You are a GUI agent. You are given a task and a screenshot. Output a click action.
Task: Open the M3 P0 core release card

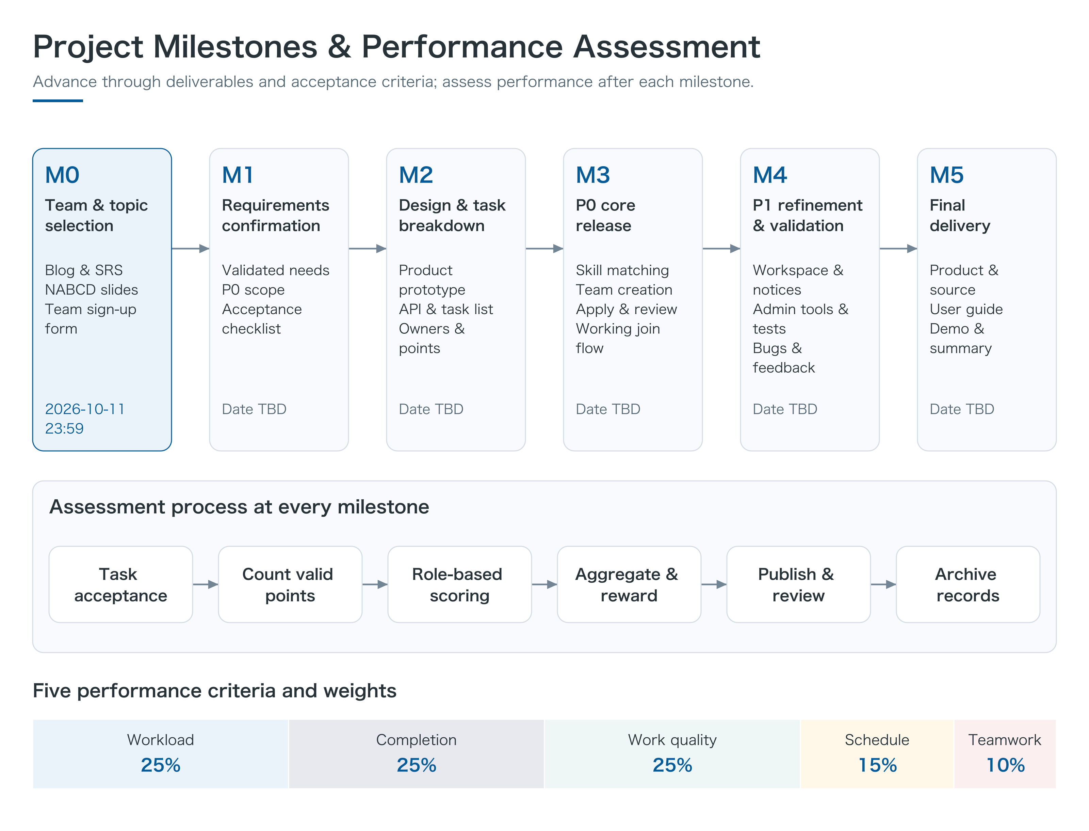(x=633, y=299)
